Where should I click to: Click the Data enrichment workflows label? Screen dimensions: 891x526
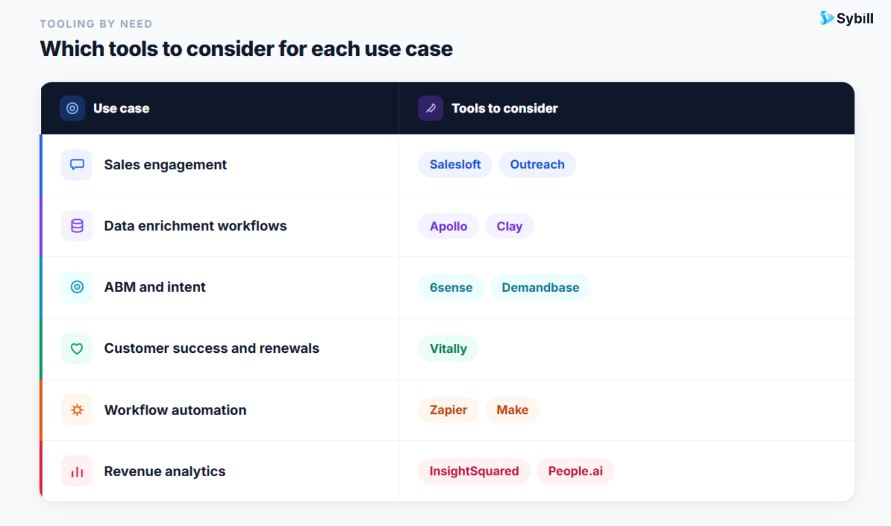coord(195,226)
